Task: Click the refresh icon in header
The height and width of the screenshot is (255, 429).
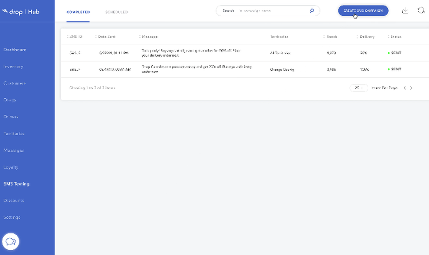Action: click(x=421, y=10)
